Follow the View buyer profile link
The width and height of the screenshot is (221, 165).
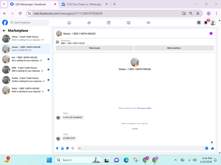click(x=144, y=108)
